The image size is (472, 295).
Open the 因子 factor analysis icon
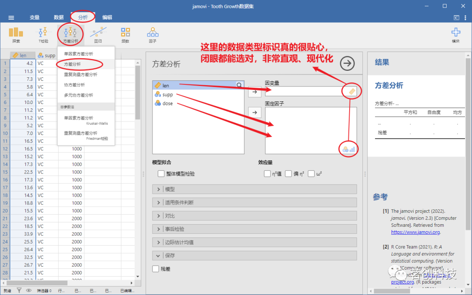(153, 35)
